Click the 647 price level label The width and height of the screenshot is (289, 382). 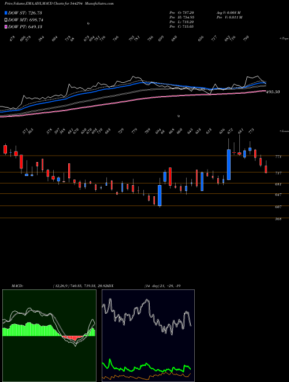click(278, 194)
